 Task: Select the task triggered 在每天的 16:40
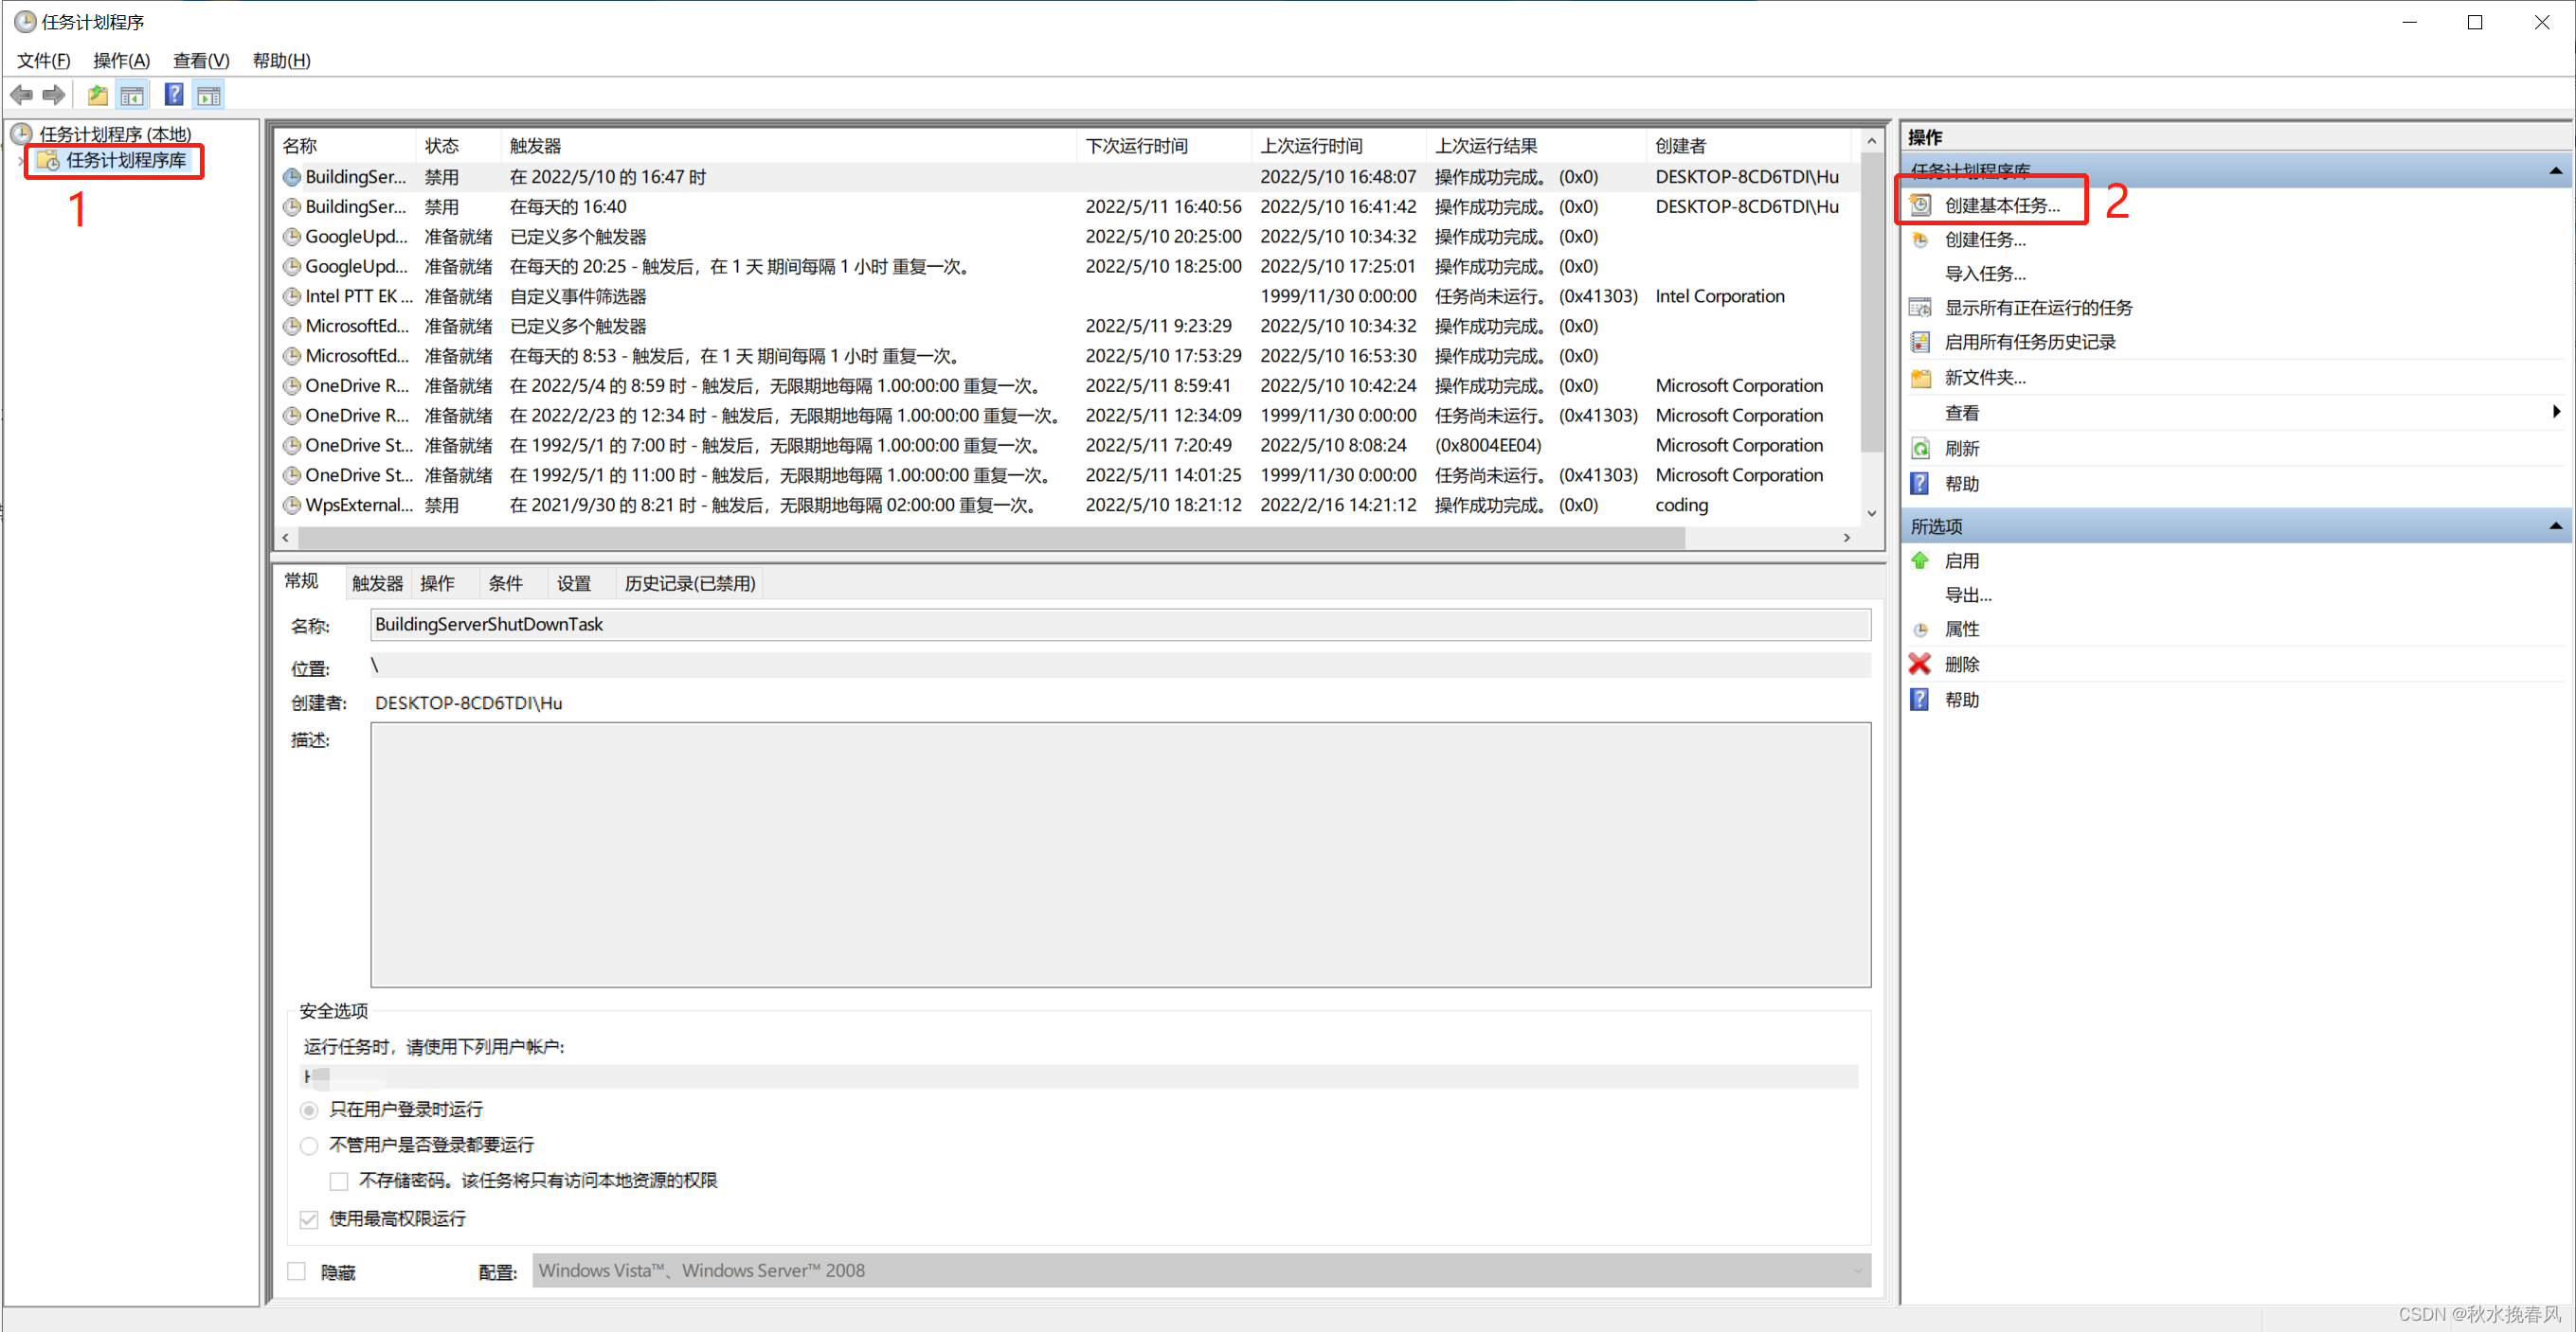click(x=1067, y=208)
